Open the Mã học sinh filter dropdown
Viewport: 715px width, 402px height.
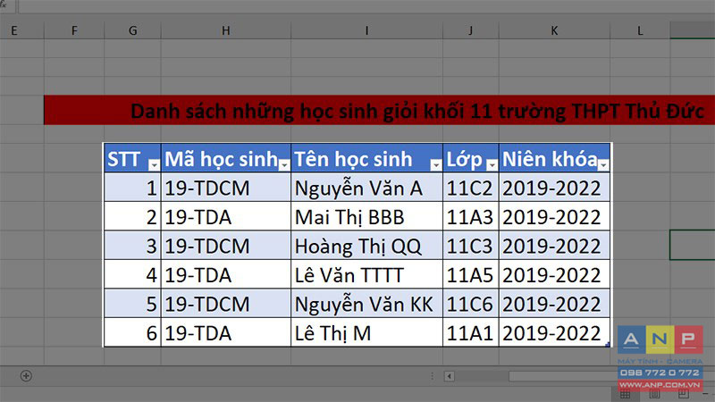284,164
